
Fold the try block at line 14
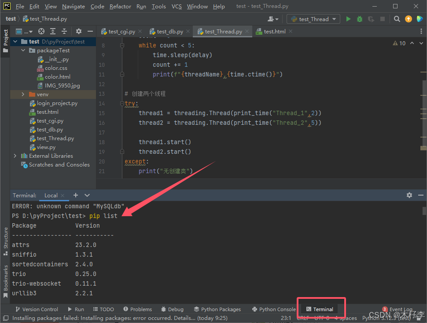point(122,104)
